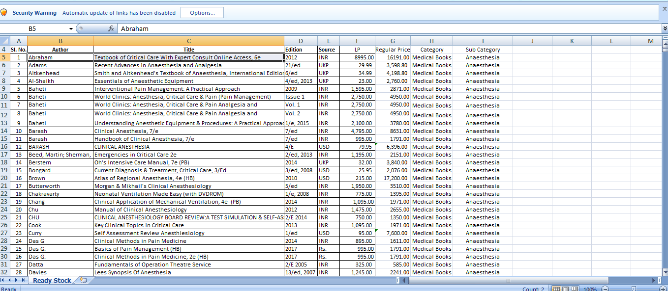Switch to Normal view in status bar
The height and width of the screenshot is (291, 668).
556,289
